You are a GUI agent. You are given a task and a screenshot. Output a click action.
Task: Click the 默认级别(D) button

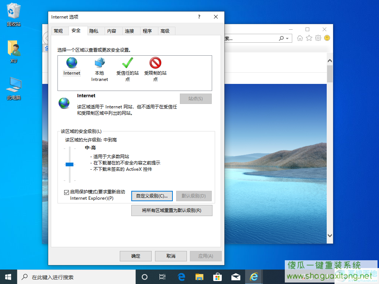[194, 196]
